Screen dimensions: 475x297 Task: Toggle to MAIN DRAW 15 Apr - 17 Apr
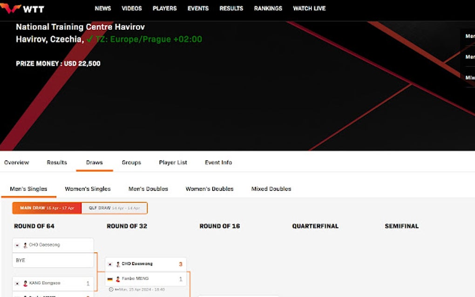point(47,208)
